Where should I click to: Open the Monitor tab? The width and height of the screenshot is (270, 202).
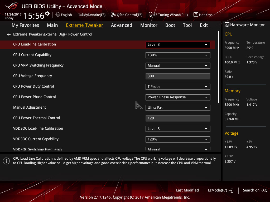tap(149, 25)
